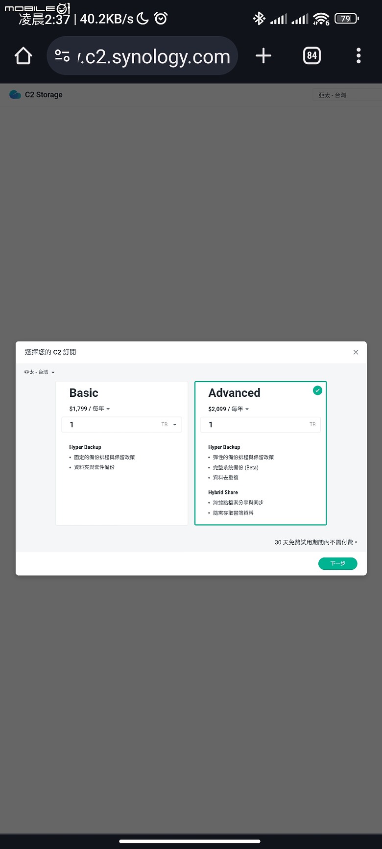Tap the Bluetooth status icon
Screen dimensions: 382x849
259,19
